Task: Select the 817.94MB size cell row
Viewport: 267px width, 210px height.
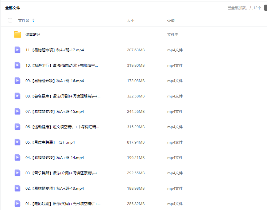Action: click(136, 142)
